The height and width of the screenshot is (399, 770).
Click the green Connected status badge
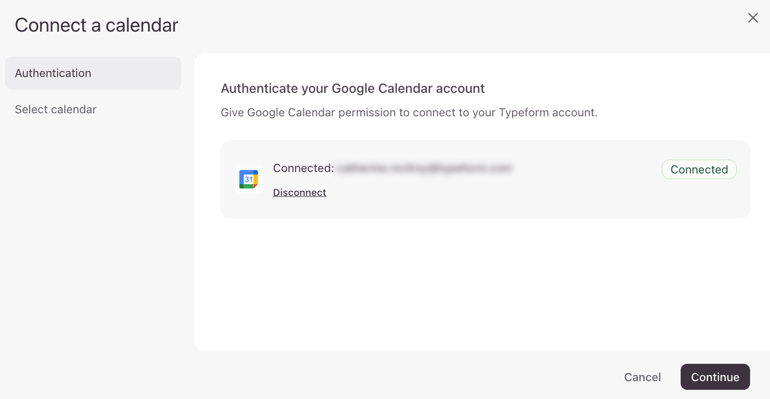coord(699,169)
